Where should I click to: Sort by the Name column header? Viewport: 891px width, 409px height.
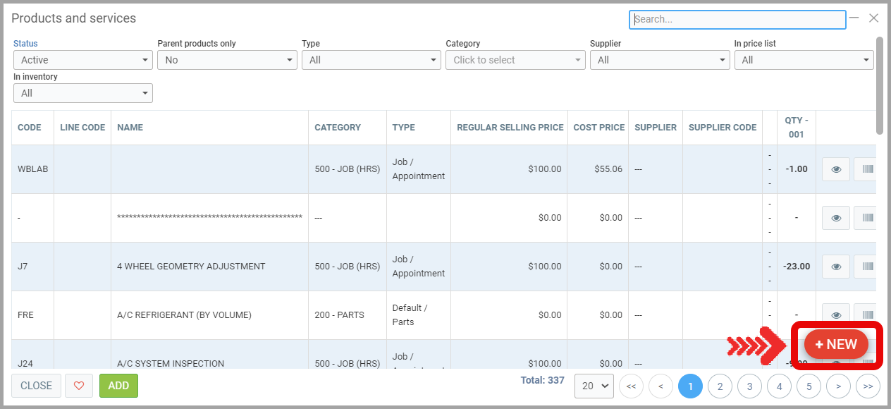130,128
